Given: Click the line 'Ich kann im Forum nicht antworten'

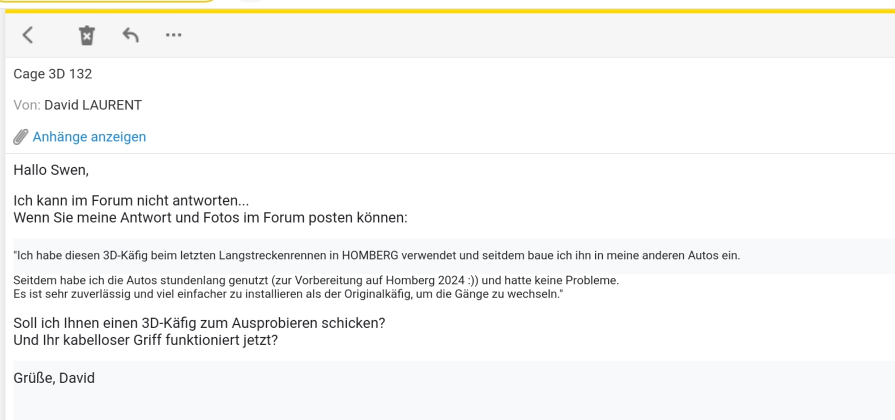Looking at the screenshot, I should pyautogui.click(x=131, y=201).
